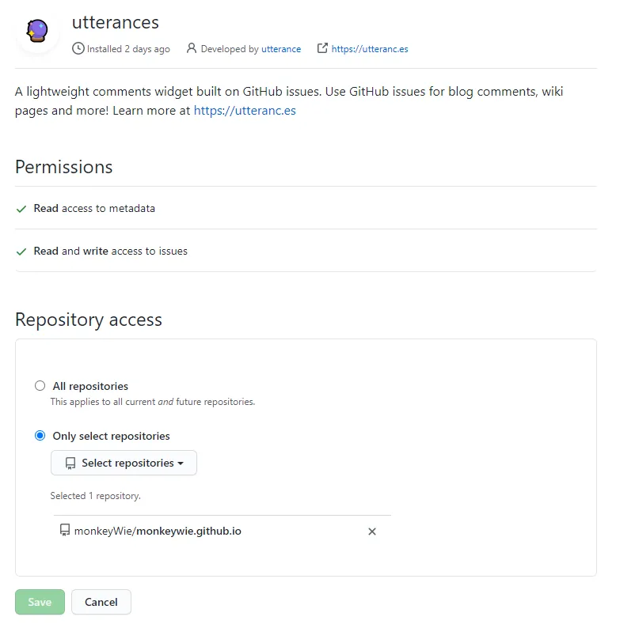Click the utterances app logo avatar
The width and height of the screenshot is (620, 628).
(37, 33)
